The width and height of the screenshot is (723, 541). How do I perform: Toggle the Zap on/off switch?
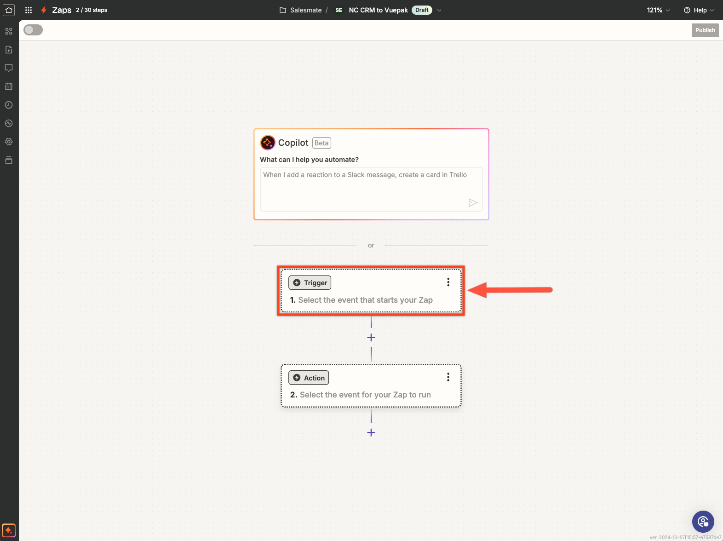[x=33, y=30]
